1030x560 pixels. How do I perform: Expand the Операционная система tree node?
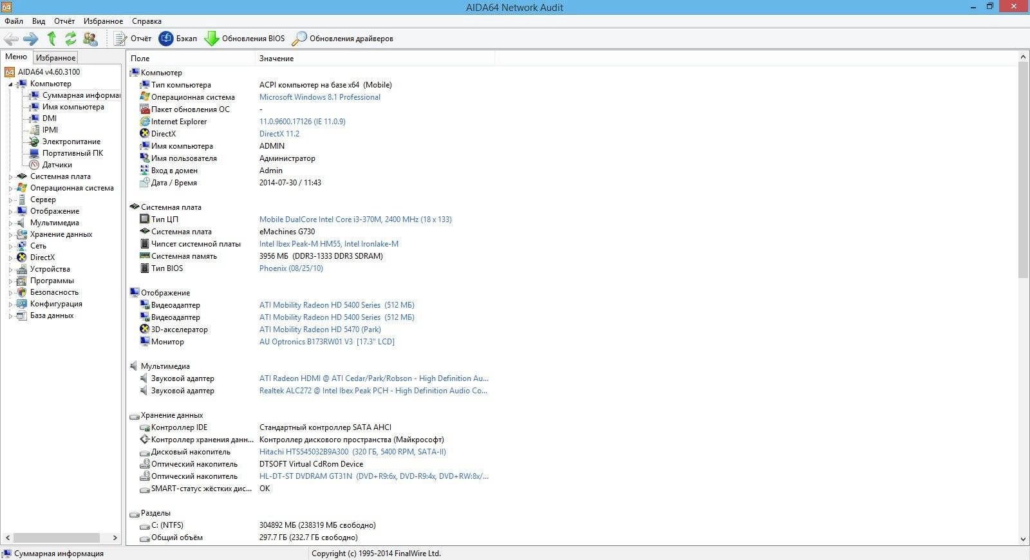click(10, 189)
